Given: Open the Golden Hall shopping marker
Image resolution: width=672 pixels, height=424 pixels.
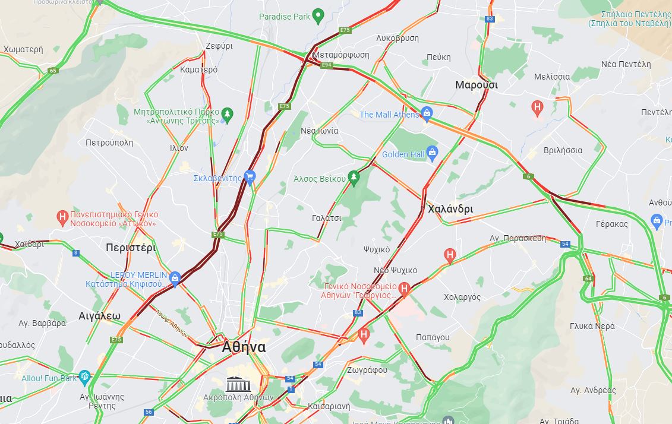Looking at the screenshot, I should pos(432,154).
